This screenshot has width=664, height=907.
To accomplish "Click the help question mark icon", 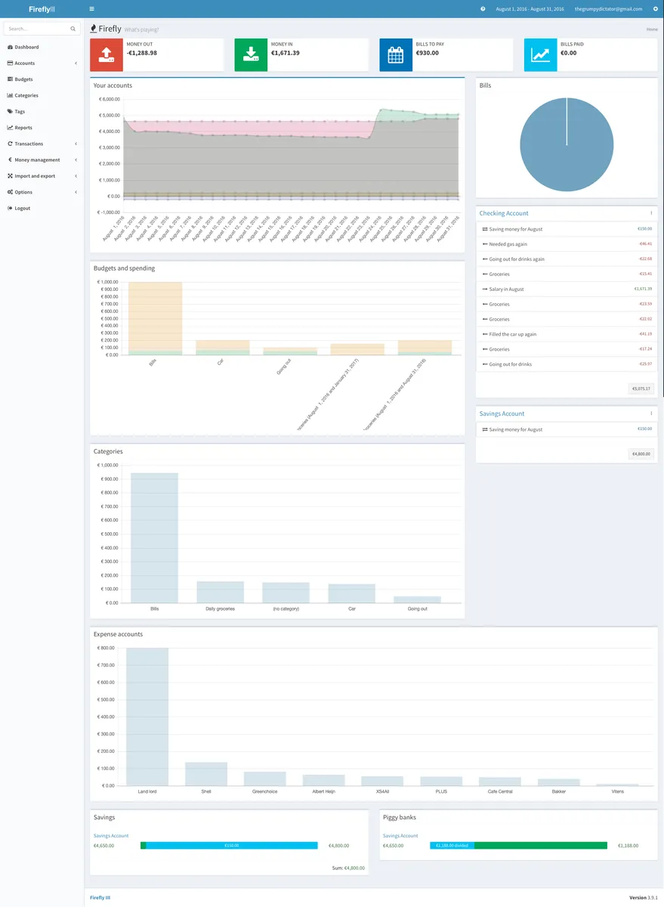I will pyautogui.click(x=483, y=9).
